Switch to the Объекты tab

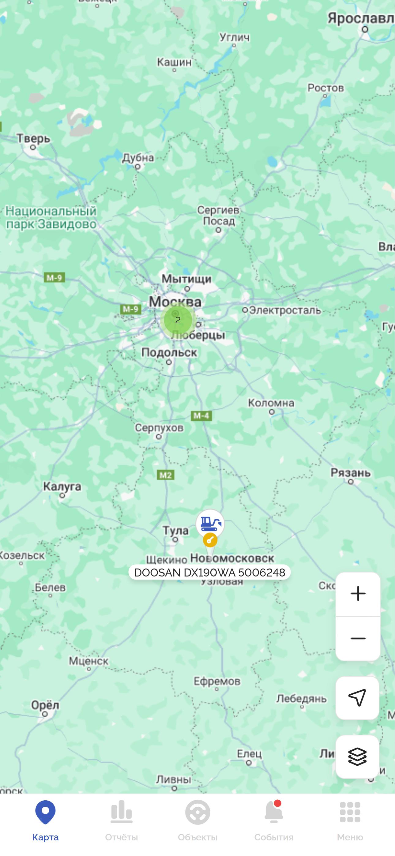(197, 821)
